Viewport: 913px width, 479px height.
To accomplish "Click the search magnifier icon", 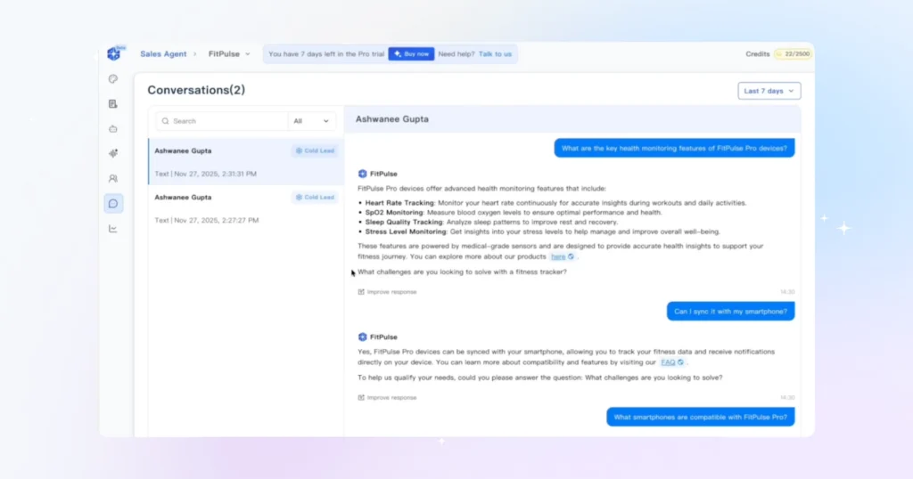I will [165, 121].
